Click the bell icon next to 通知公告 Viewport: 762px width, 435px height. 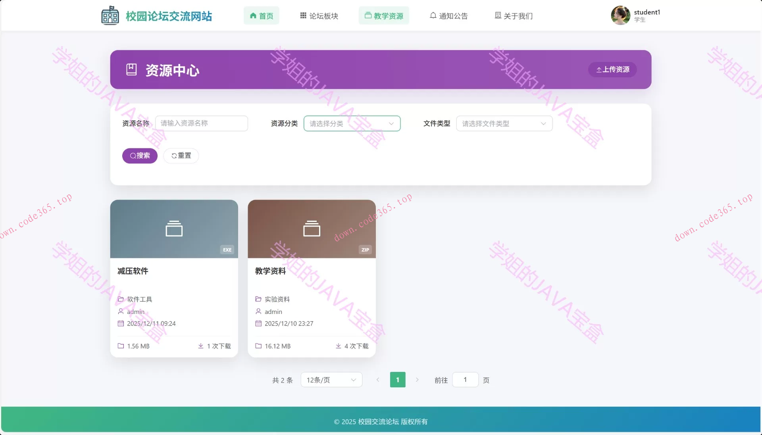pos(433,15)
